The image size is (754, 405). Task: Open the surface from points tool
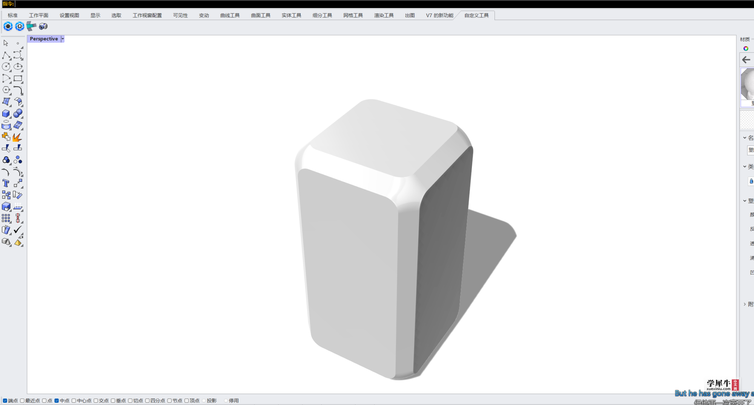click(6, 102)
